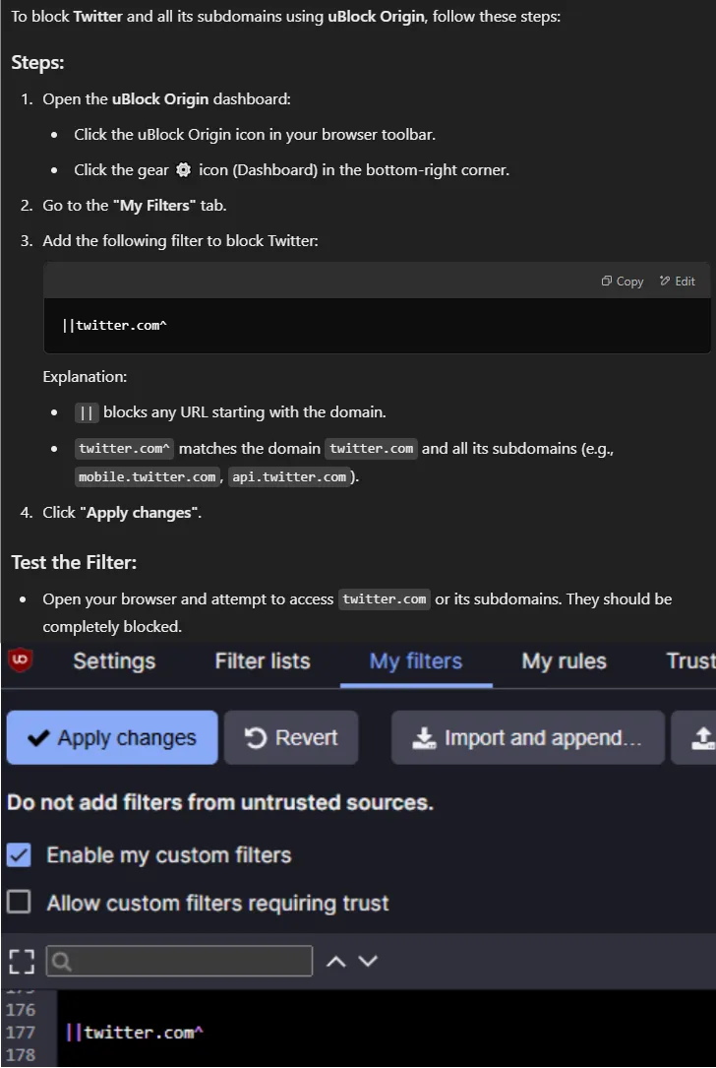Viewport: 716px width, 1068px height.
Task: Click the inline || code token in explanation
Action: tap(87, 412)
